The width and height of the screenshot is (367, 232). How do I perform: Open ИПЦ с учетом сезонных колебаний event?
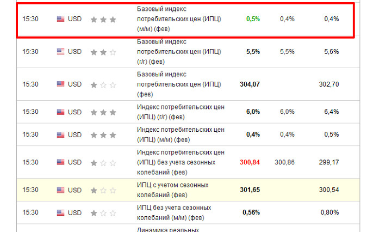[173, 190]
